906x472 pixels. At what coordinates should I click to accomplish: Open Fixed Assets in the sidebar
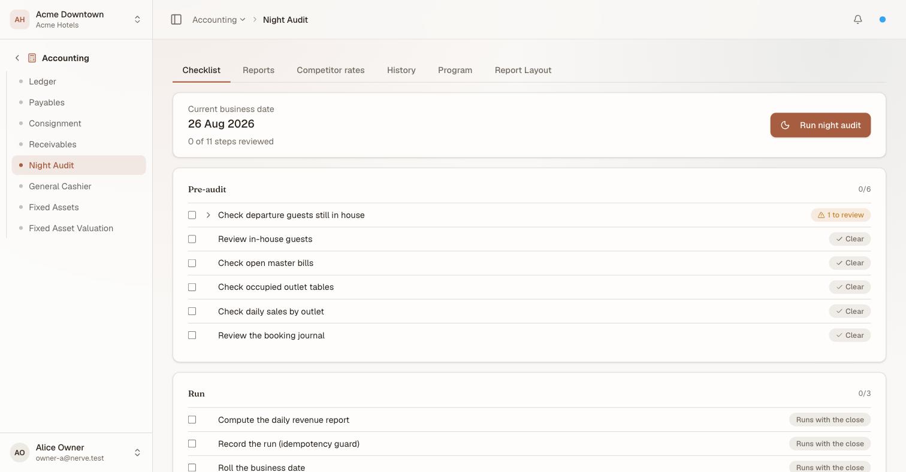(78, 207)
